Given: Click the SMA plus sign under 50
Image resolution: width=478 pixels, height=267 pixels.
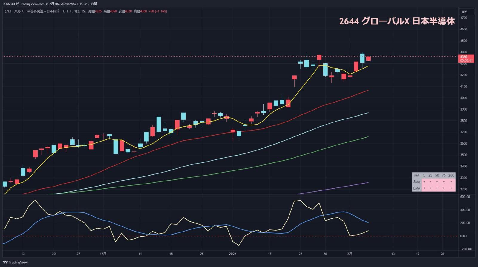Looking at the screenshot, I should pos(437,182).
